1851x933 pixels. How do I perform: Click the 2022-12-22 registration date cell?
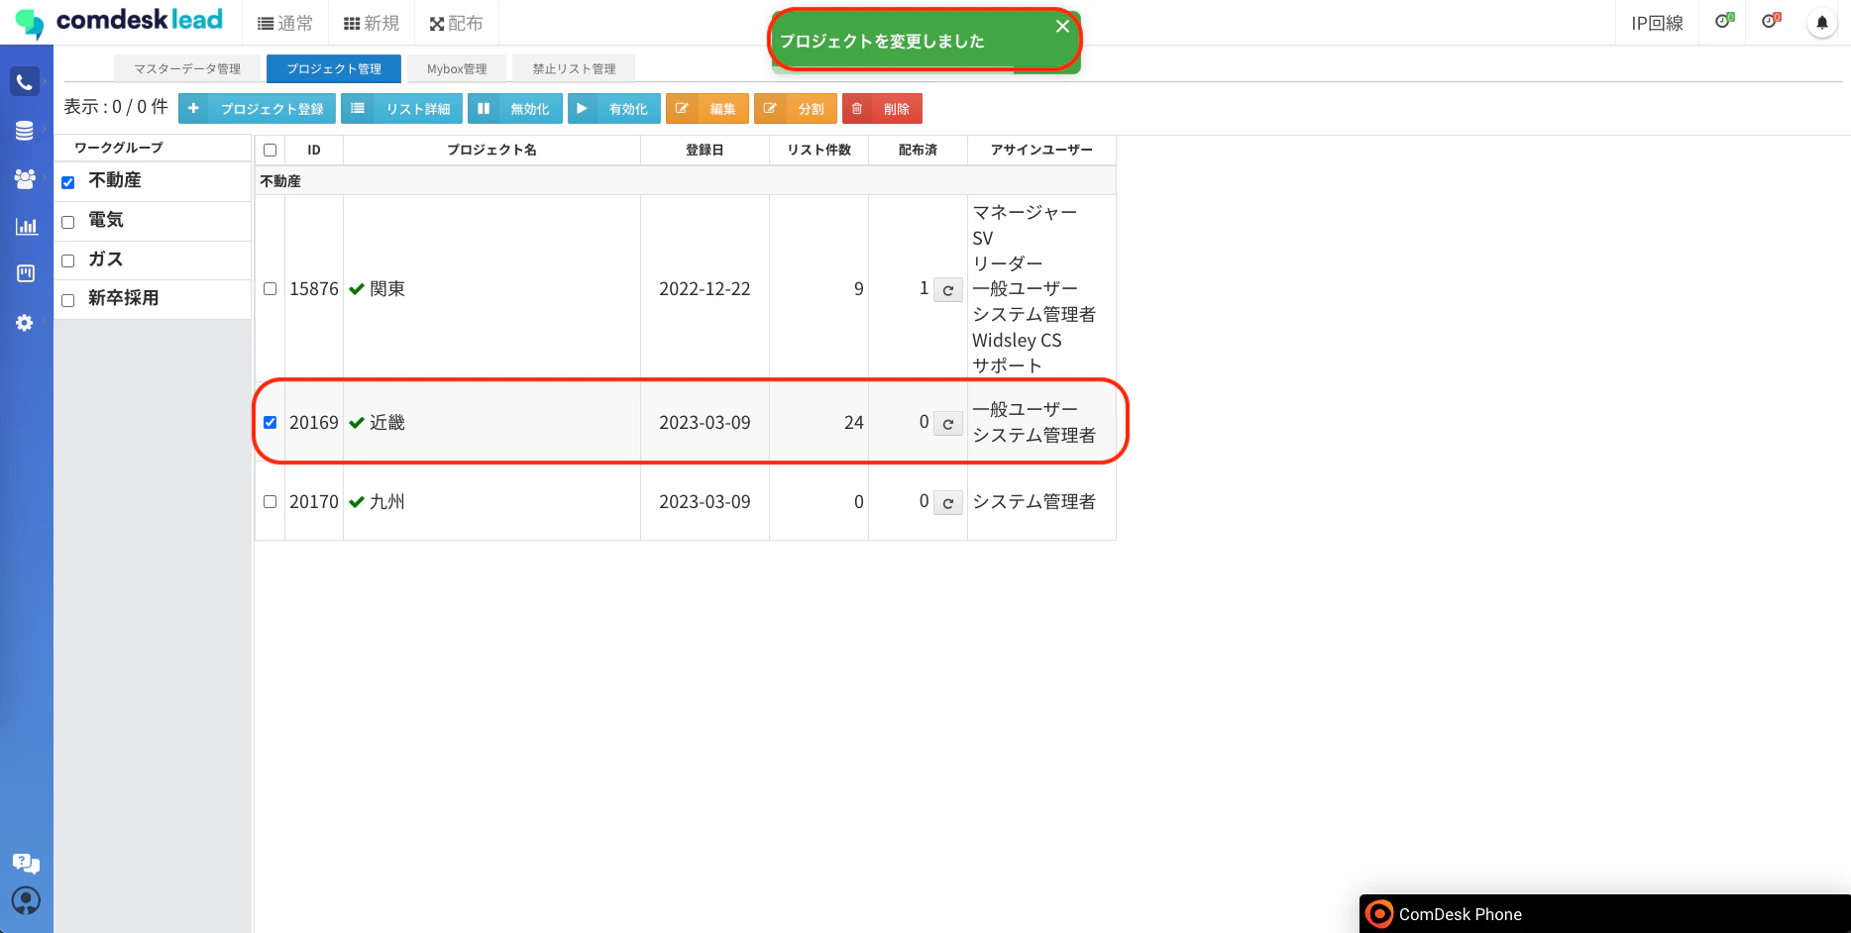click(x=705, y=289)
